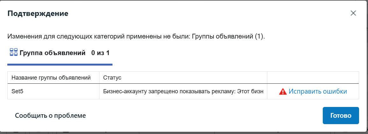Close the confirmation dialog with X
This screenshot has width=368, height=134.
[x=353, y=13]
